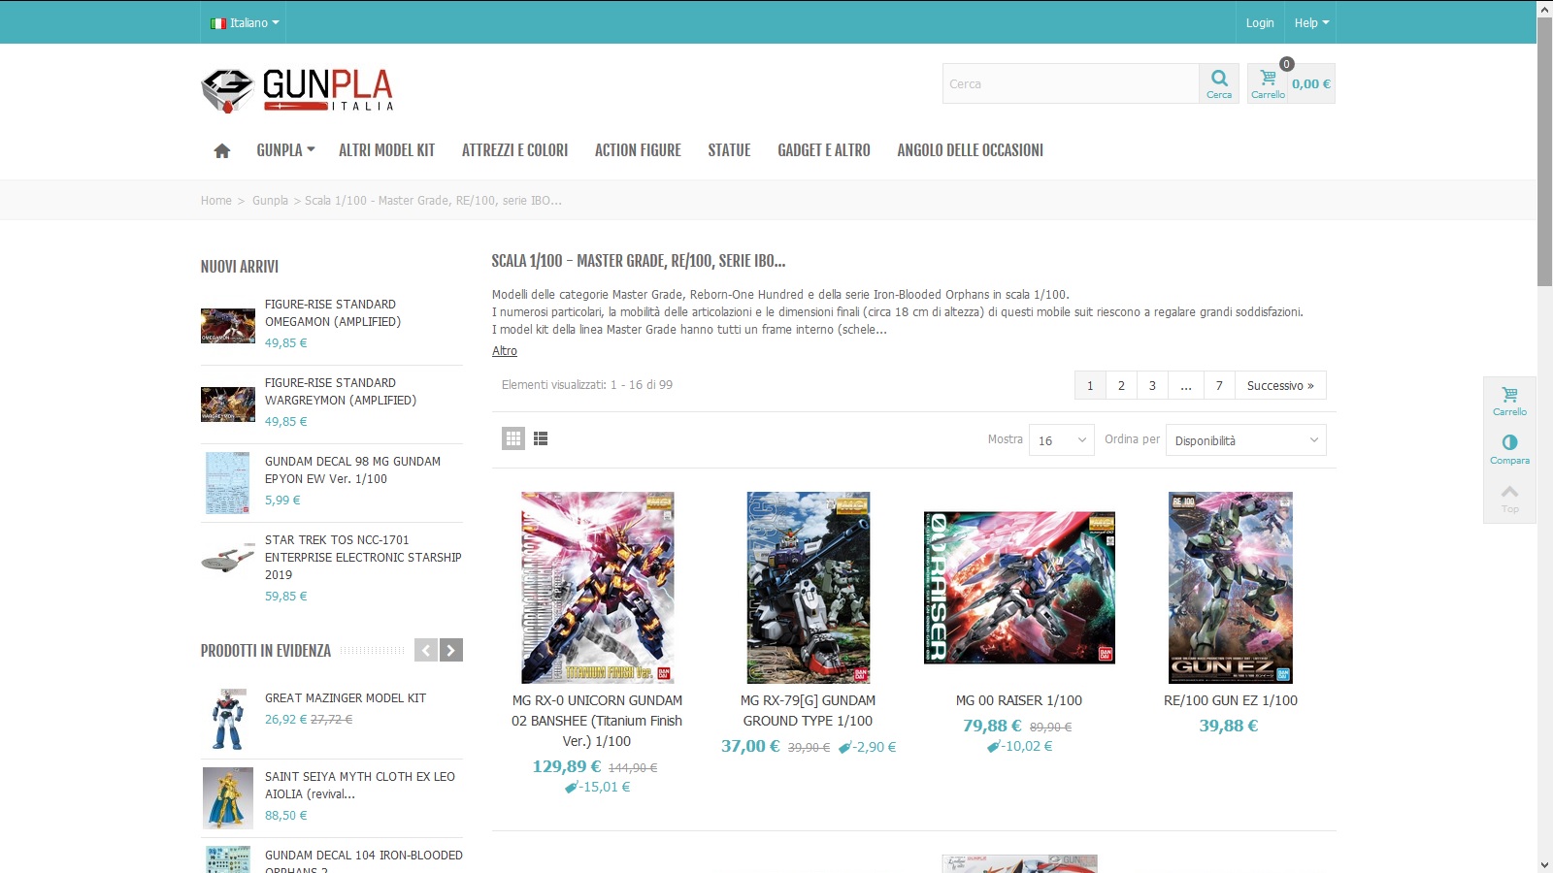The width and height of the screenshot is (1553, 873).
Task: Click the Home breadcrumb link
Action: [x=216, y=201]
